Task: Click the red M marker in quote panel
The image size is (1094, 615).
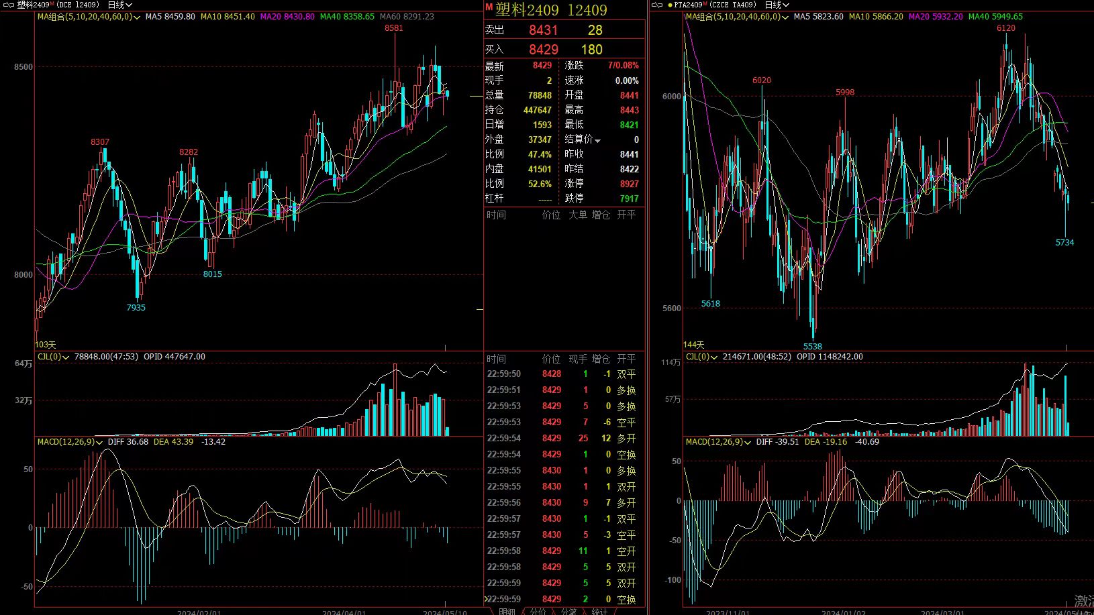Action: pyautogui.click(x=489, y=7)
